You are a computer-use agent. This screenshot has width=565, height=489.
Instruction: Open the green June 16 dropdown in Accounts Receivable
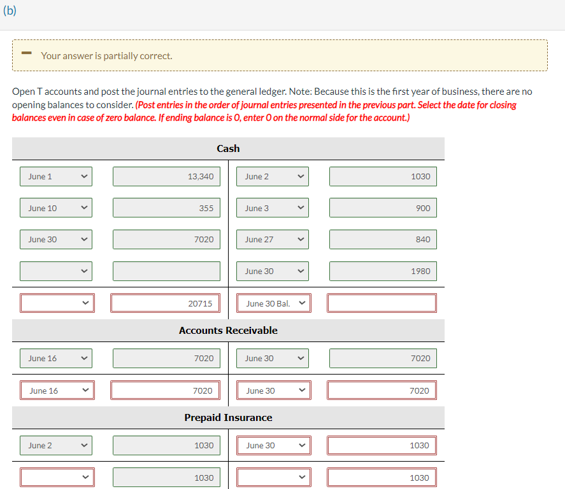(56, 358)
